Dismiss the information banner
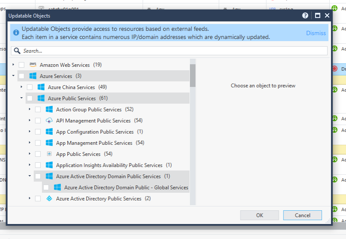The height and width of the screenshot is (239, 346). pos(316,33)
